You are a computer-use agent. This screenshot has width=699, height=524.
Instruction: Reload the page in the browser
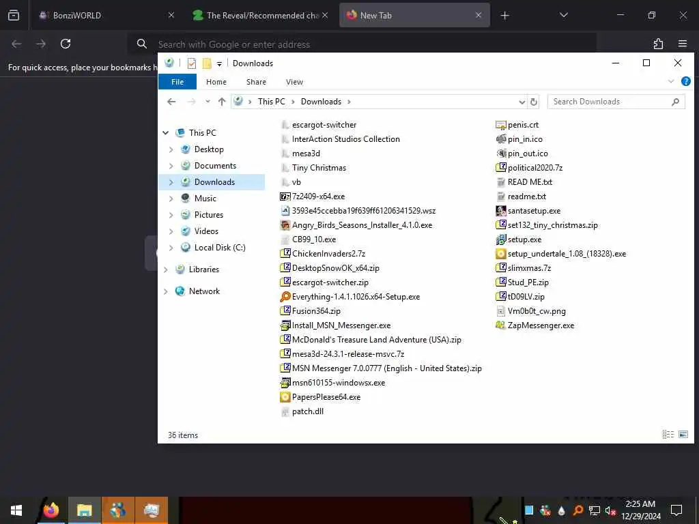[x=66, y=44]
